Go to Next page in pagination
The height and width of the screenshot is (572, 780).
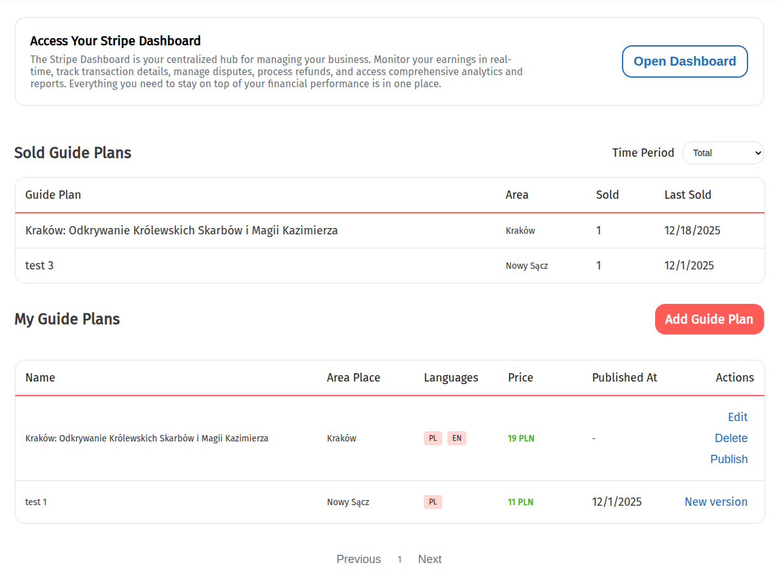pyautogui.click(x=430, y=559)
